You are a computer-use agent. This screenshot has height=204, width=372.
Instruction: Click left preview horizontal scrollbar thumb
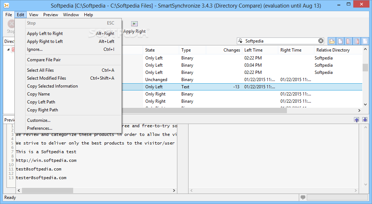(x=48, y=190)
